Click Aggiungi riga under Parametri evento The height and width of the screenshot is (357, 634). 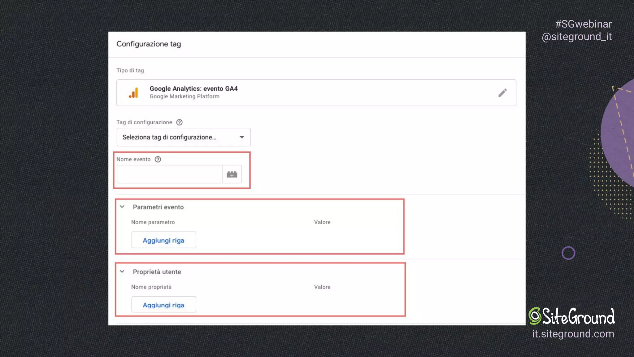tap(163, 240)
